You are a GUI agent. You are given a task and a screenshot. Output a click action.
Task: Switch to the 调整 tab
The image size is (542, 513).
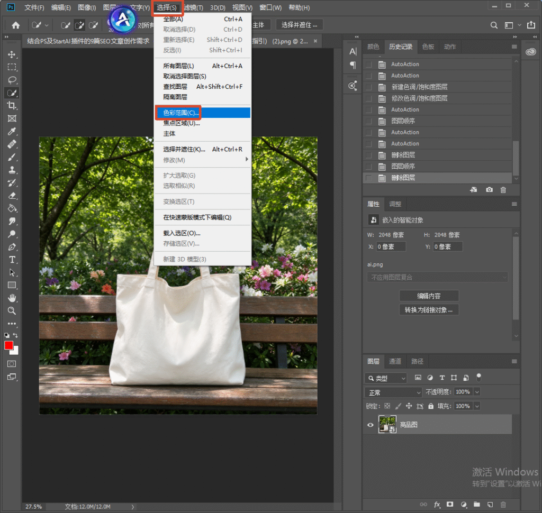tap(395, 204)
